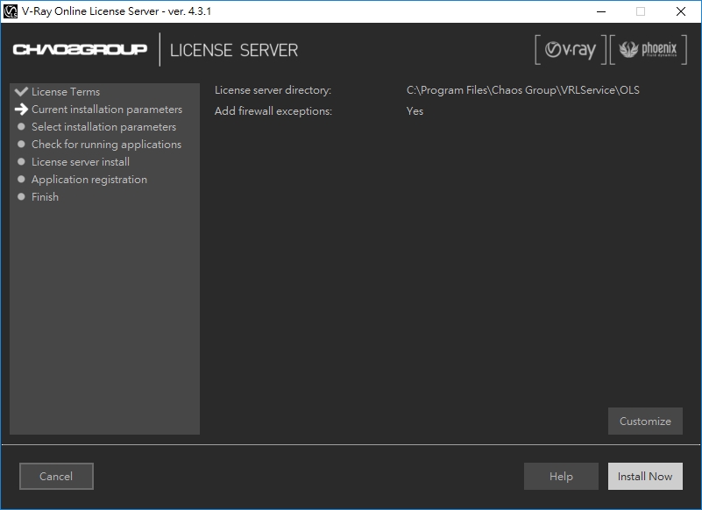Click the License server directory label

tap(273, 90)
